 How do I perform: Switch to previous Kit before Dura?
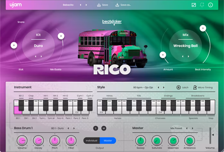point(35,56)
